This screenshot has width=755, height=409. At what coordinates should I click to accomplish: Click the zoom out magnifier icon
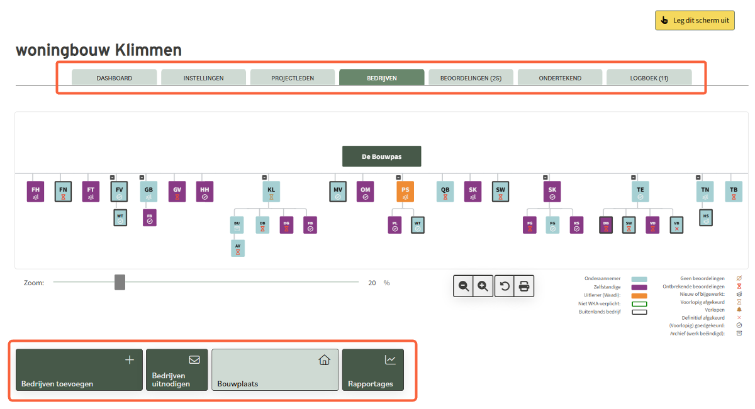464,286
